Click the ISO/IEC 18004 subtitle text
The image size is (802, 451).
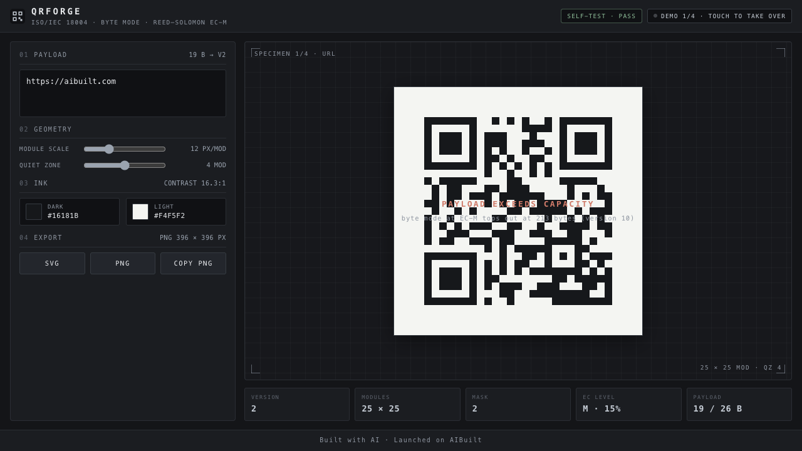point(129,23)
